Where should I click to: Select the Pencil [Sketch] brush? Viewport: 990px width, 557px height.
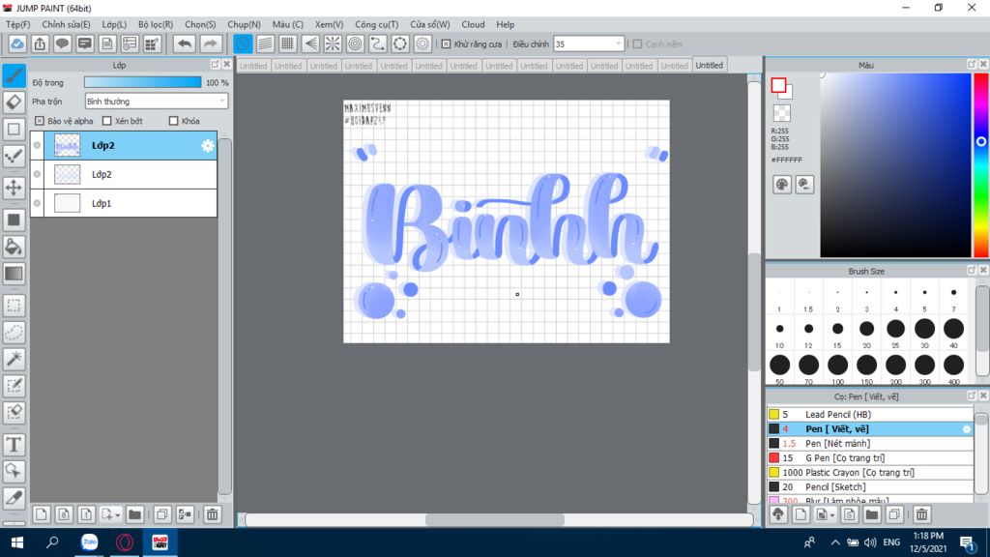[870, 487]
